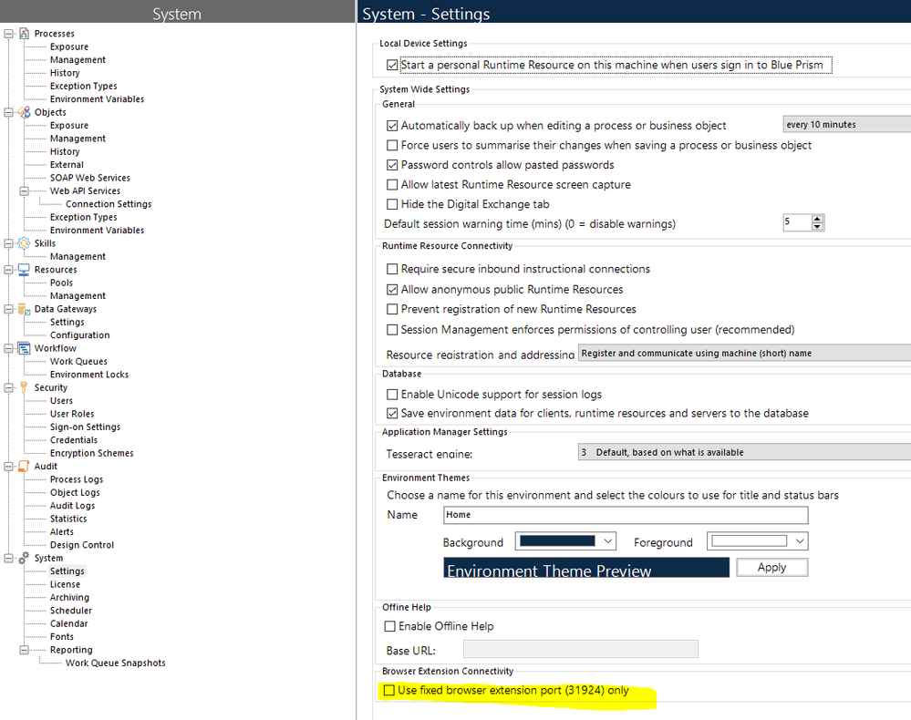Click the Processes tree icon
This screenshot has width=911, height=720.
[24, 34]
